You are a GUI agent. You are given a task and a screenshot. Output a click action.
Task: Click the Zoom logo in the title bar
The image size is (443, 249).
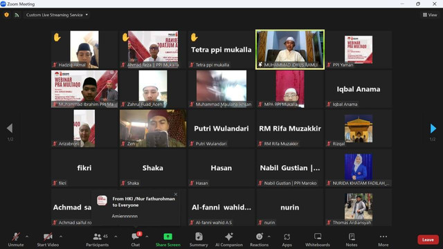[x=3, y=4]
